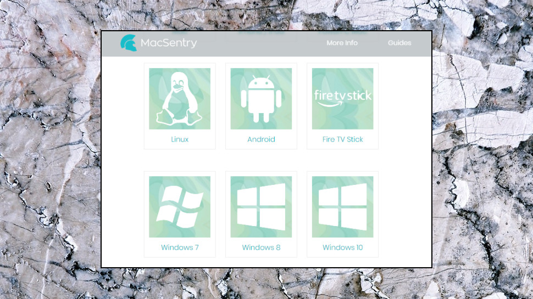Viewport: 533px width, 299px height.
Task: Open the Guides menu item
Action: click(x=399, y=43)
